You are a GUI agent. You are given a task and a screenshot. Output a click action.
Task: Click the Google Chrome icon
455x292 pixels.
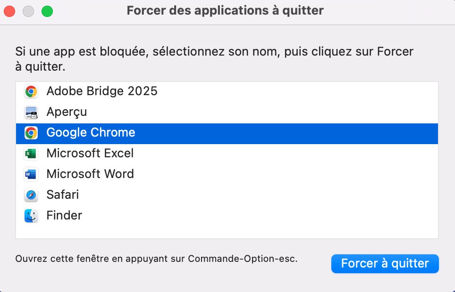click(x=31, y=133)
